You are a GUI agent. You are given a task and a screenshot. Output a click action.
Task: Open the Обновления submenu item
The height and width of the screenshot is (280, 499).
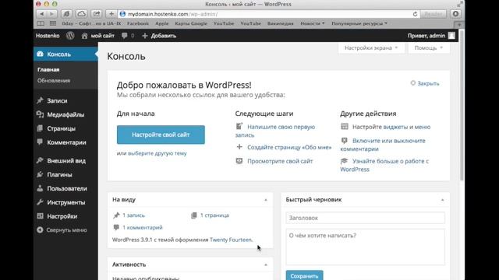pos(54,81)
